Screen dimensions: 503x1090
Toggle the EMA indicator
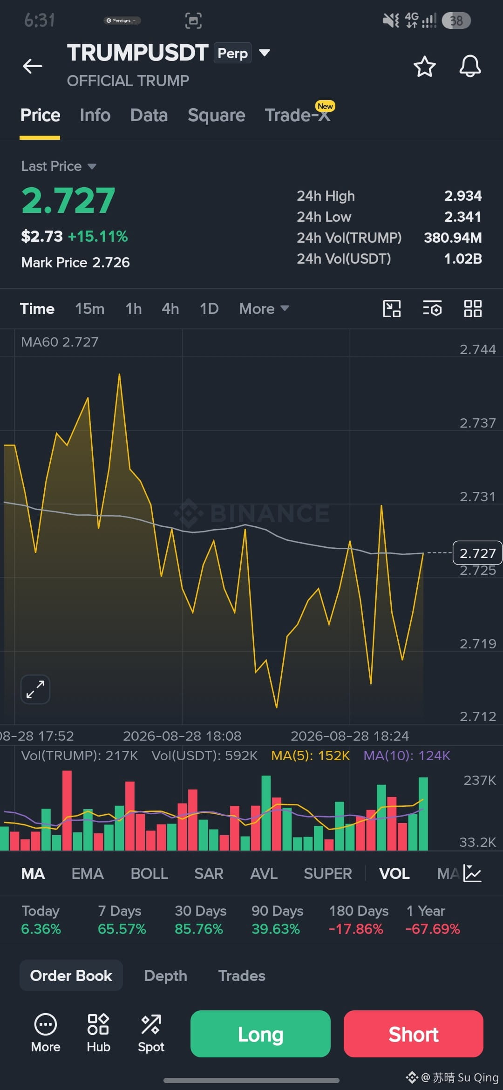tap(88, 873)
